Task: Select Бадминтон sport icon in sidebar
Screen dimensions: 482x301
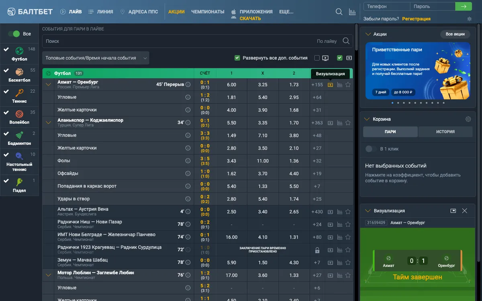Action: click(19, 135)
